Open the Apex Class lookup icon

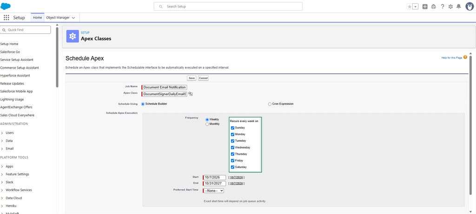(190, 94)
